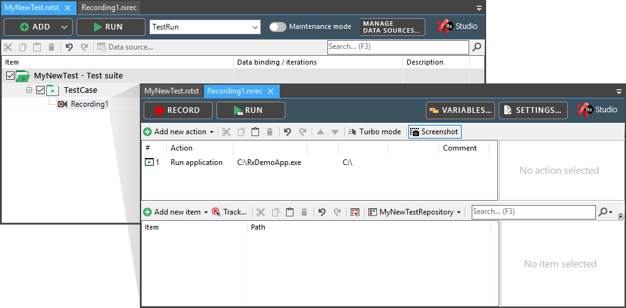The image size is (626, 308).
Task: Open tab list dropdown in recording window
Action: [x=619, y=92]
